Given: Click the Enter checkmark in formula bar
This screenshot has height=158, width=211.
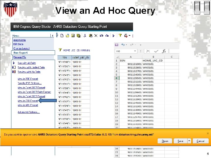Looking at the screenshot, I should 156,51.
